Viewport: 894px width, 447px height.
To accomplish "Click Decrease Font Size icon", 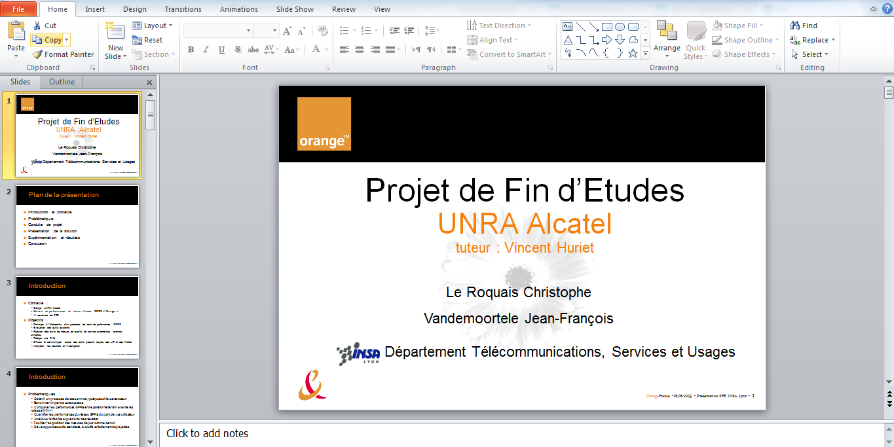I will tap(302, 31).
